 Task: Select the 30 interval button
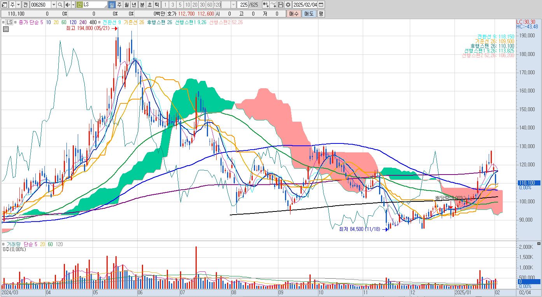pos(202,5)
